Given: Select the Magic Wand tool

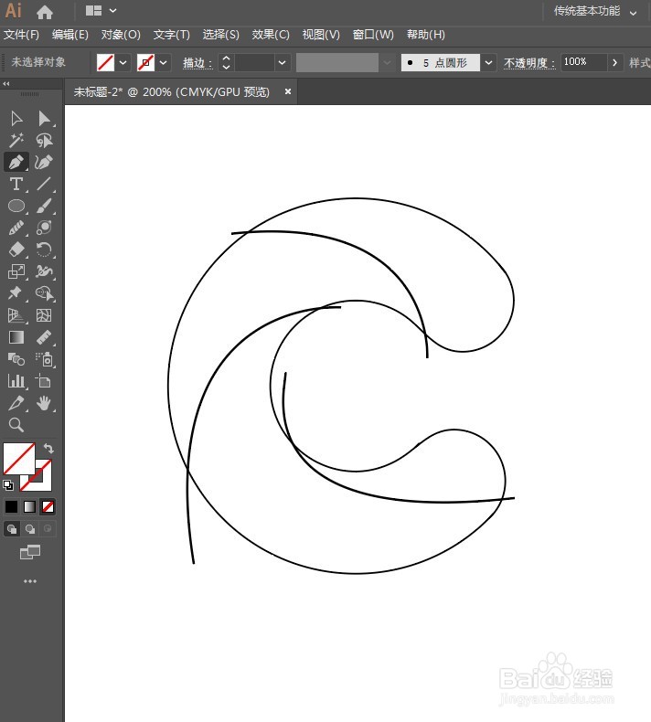Looking at the screenshot, I should [16, 140].
